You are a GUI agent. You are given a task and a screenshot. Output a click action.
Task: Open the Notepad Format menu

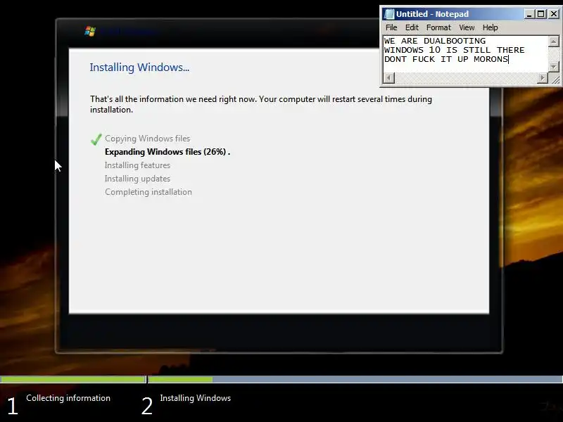[x=438, y=27]
